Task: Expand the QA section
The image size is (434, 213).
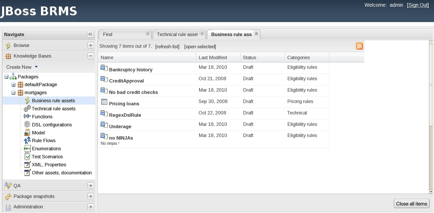Action: (x=91, y=186)
